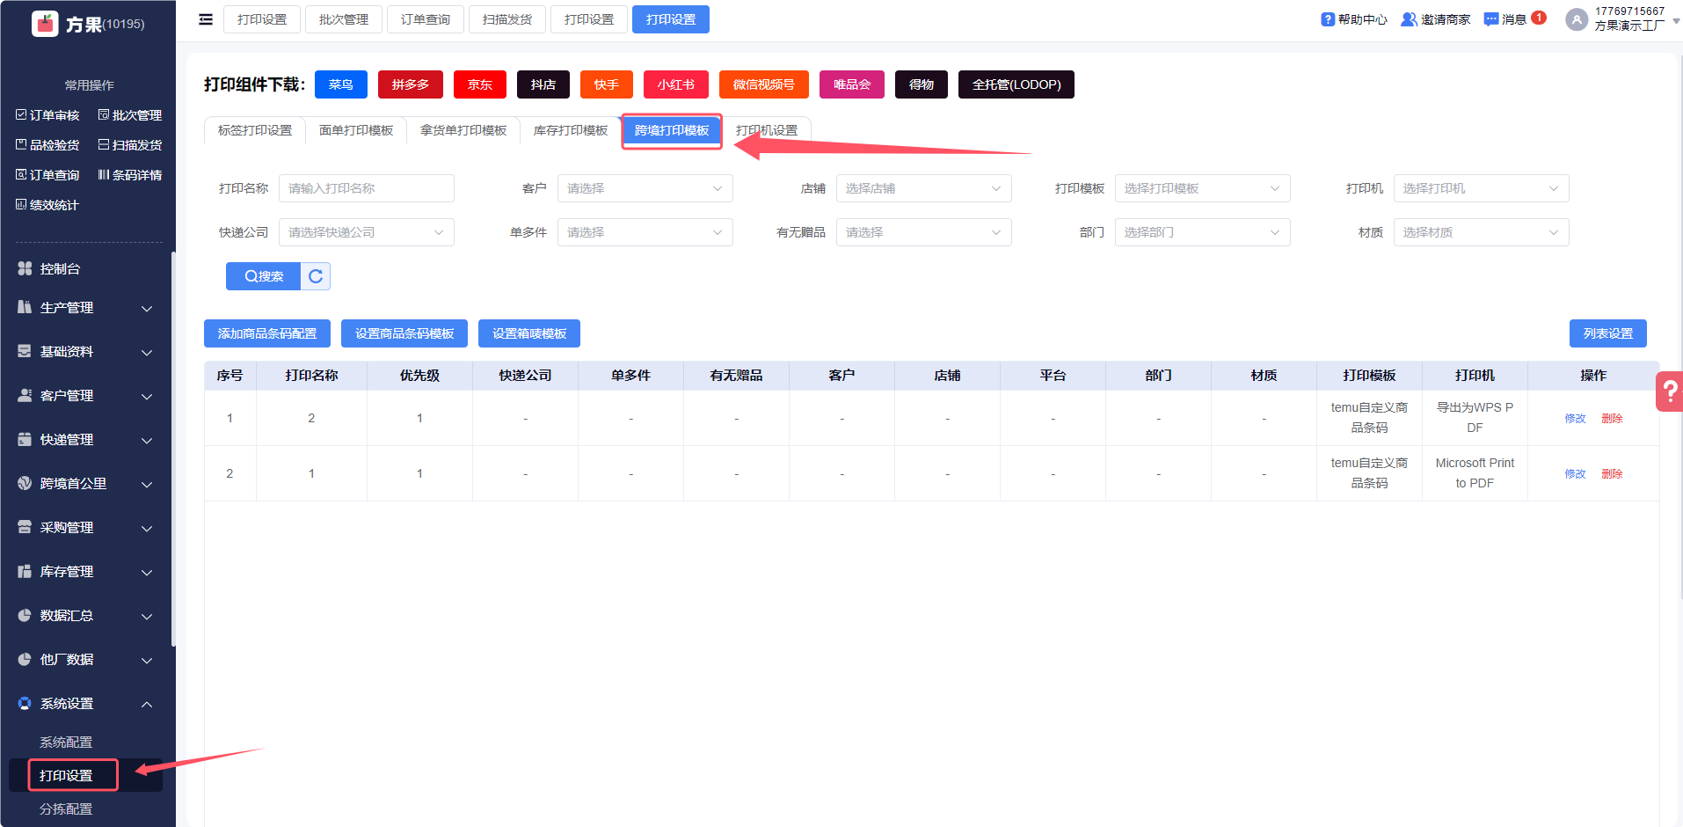Image resolution: width=1683 pixels, height=827 pixels.
Task: Open the 单多件 dropdown
Action: [x=645, y=232]
